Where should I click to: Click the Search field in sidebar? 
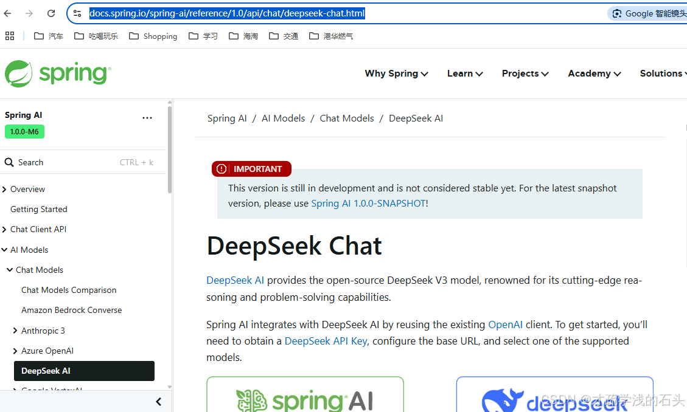pos(83,162)
